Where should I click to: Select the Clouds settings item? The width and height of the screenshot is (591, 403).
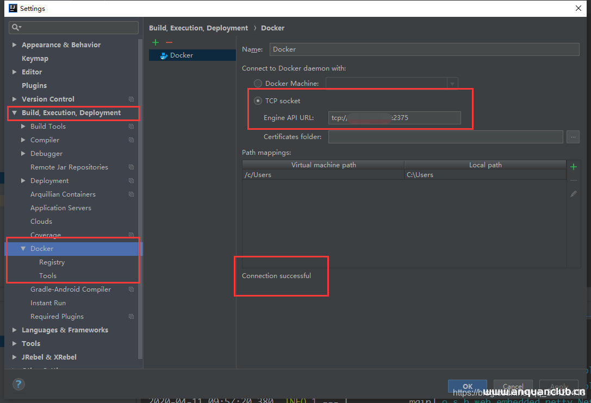tap(41, 222)
